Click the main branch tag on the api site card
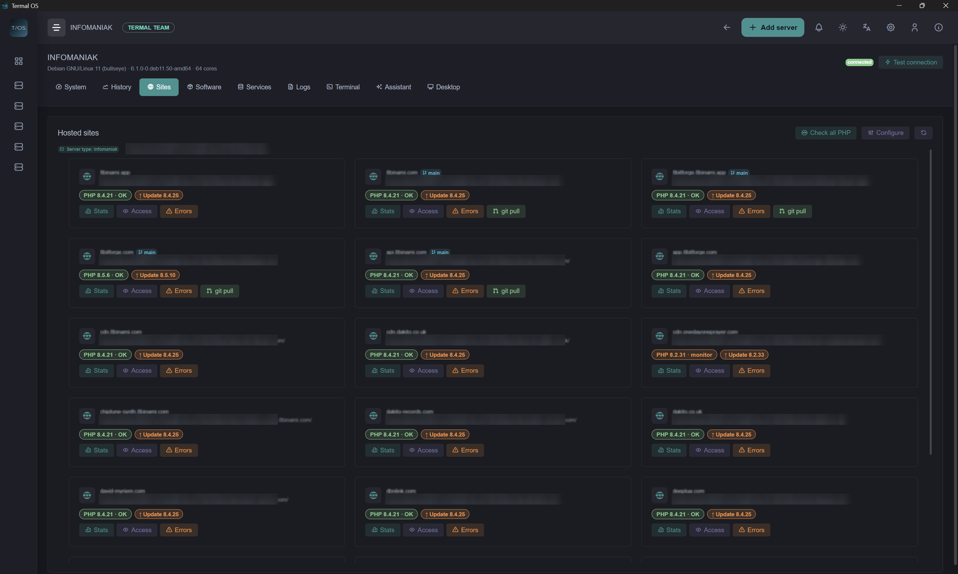Viewport: 958px width, 574px height. point(439,252)
